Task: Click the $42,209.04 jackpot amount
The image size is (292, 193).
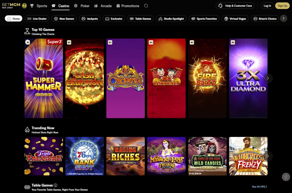Action: coord(195,174)
